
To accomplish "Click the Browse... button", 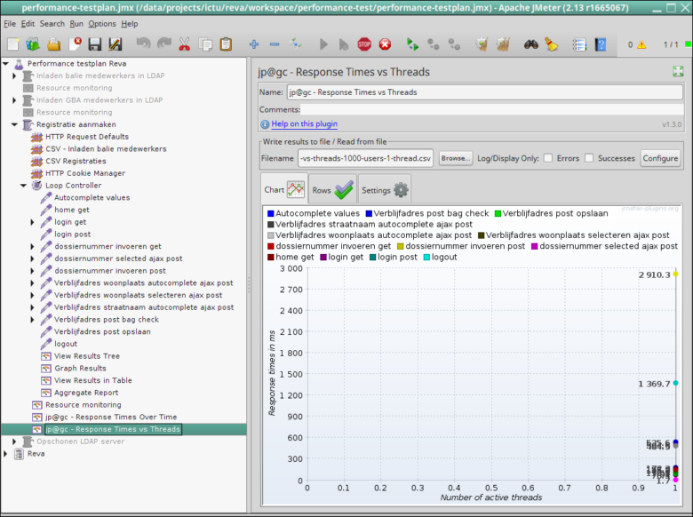I will click(x=455, y=158).
